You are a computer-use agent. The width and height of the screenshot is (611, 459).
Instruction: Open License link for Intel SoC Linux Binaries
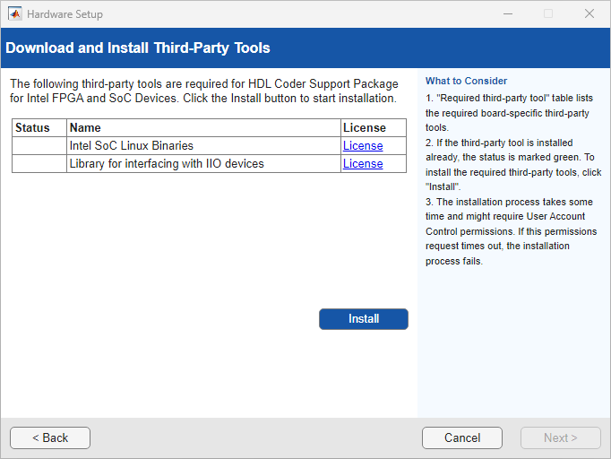point(363,146)
